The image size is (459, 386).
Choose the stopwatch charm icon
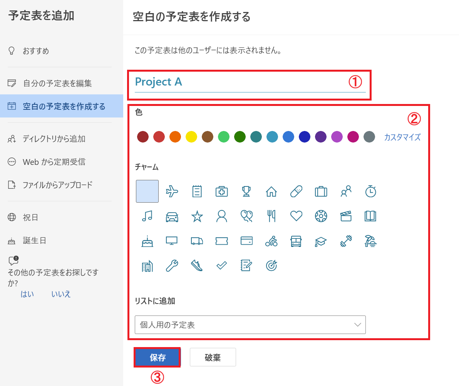click(370, 191)
